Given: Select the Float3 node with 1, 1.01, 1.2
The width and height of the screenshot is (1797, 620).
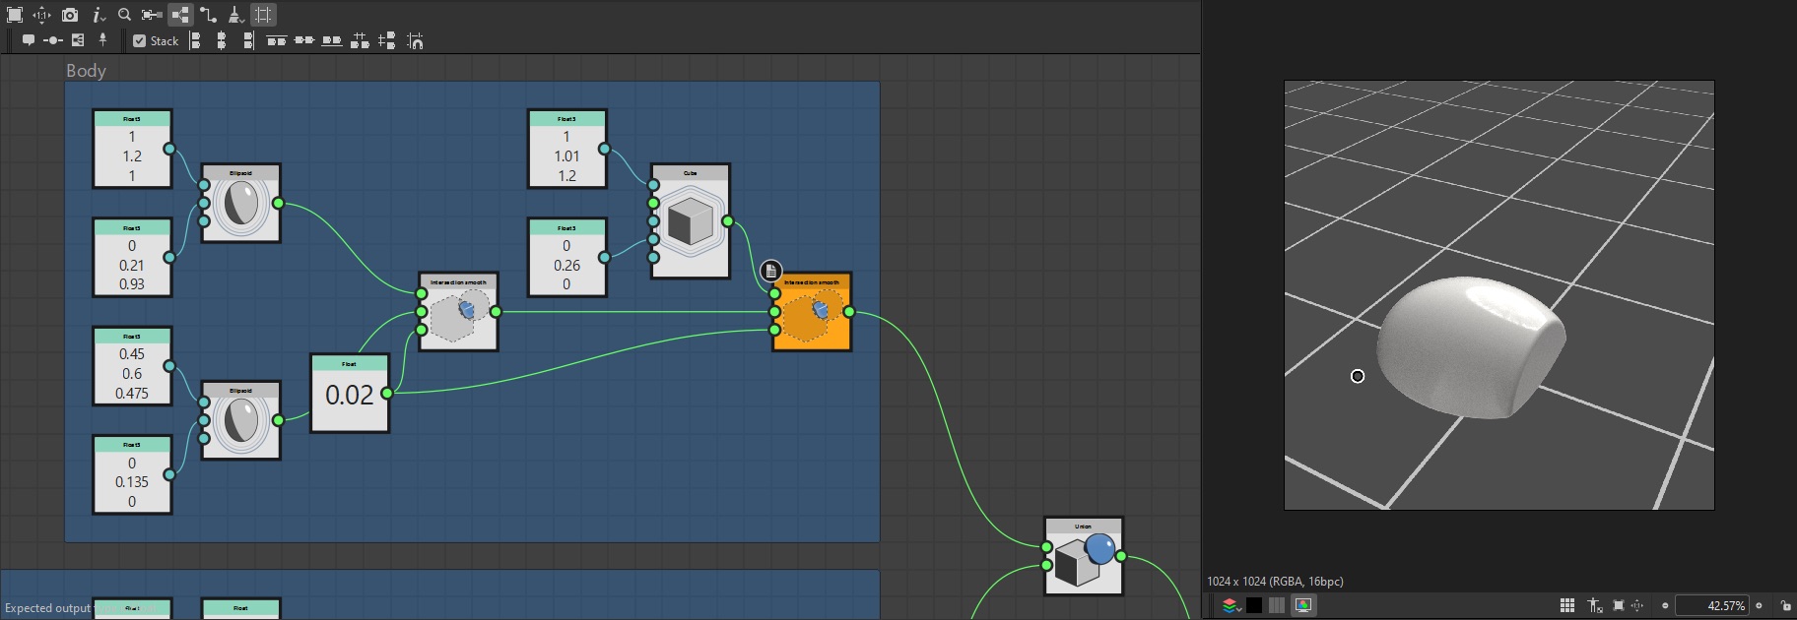Looking at the screenshot, I should click(566, 149).
